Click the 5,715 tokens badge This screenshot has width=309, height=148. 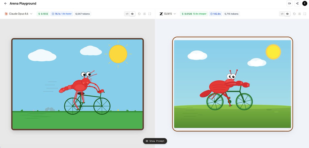point(231,14)
